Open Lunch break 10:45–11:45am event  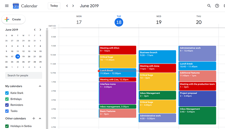[197, 66]
